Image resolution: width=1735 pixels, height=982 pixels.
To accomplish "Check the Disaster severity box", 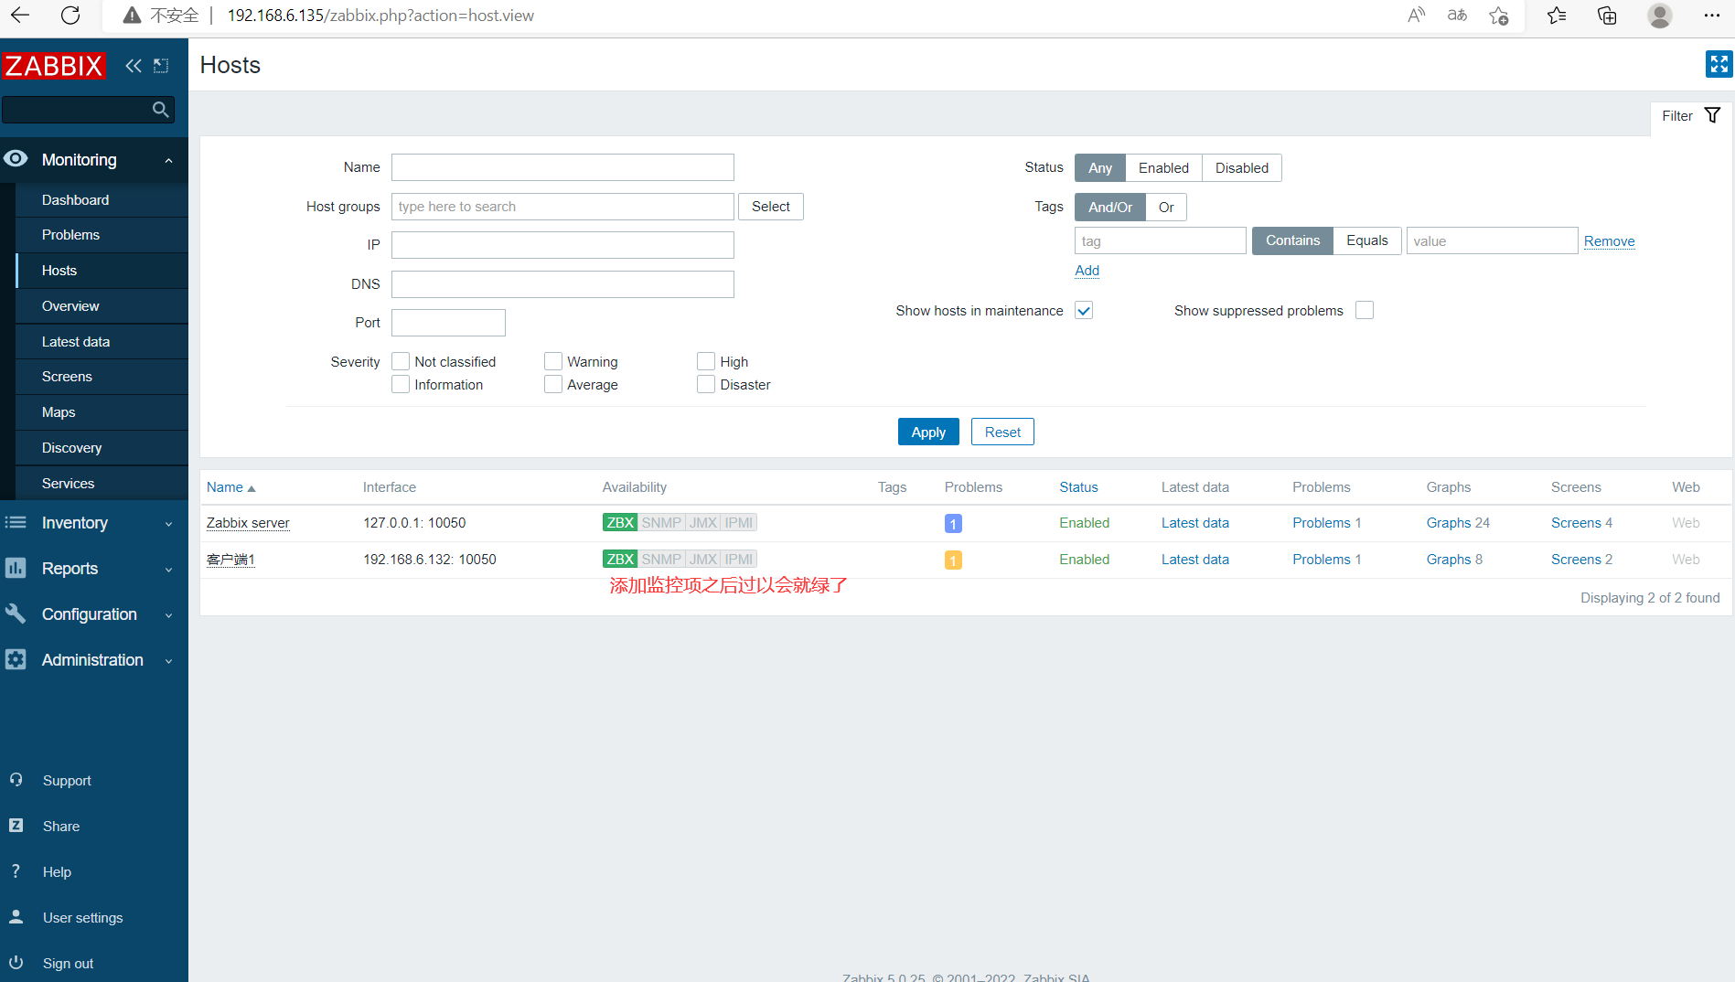I will [x=706, y=384].
